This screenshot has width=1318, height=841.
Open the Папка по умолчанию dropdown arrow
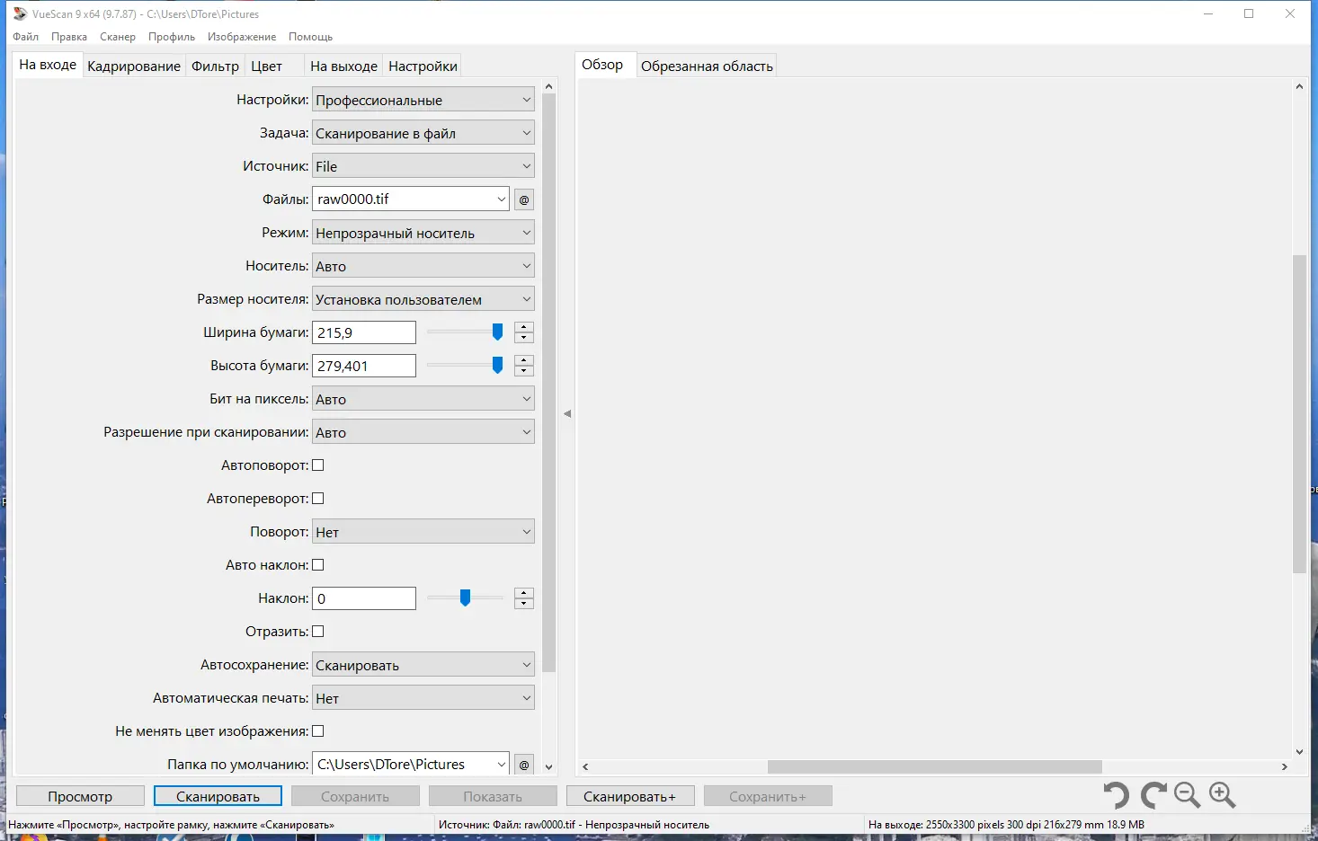[501, 765]
